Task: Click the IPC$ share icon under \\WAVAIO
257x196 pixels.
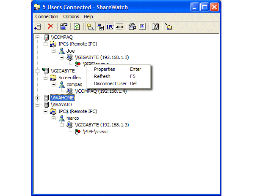Action: (53, 111)
